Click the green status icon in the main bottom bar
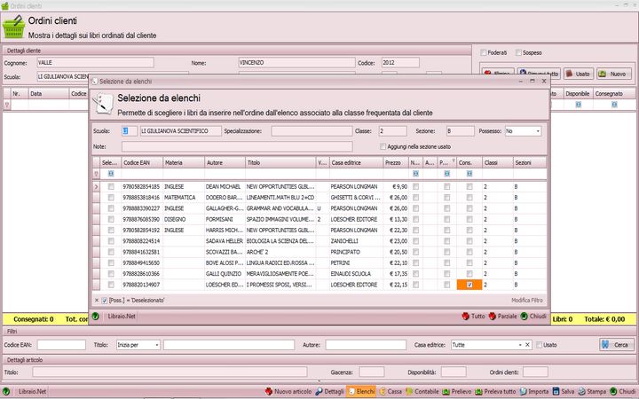The width and height of the screenshot is (639, 399). (6, 391)
